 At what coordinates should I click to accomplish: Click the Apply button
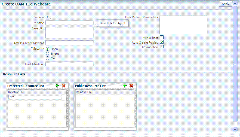tap(226, 4)
